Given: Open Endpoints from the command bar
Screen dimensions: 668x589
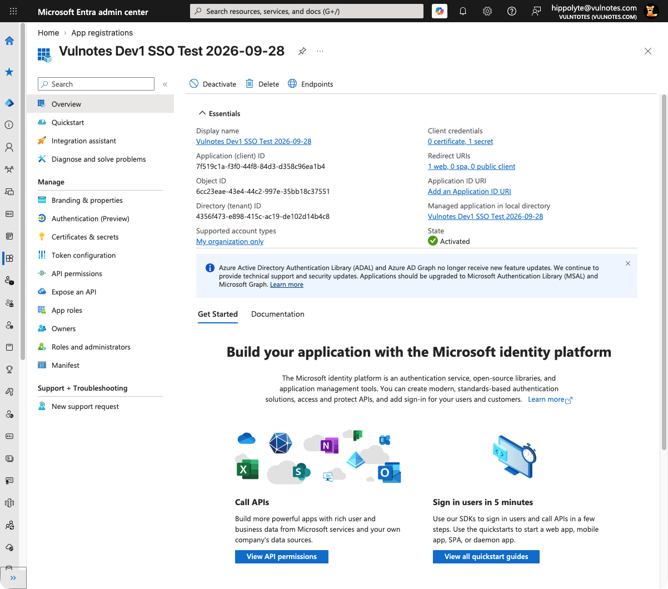Looking at the screenshot, I should [311, 84].
